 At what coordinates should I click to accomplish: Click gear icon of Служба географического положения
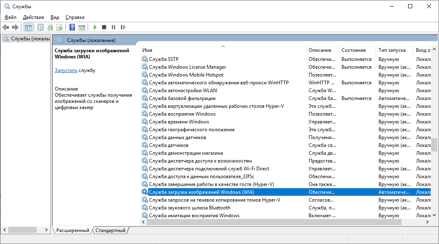click(x=144, y=130)
